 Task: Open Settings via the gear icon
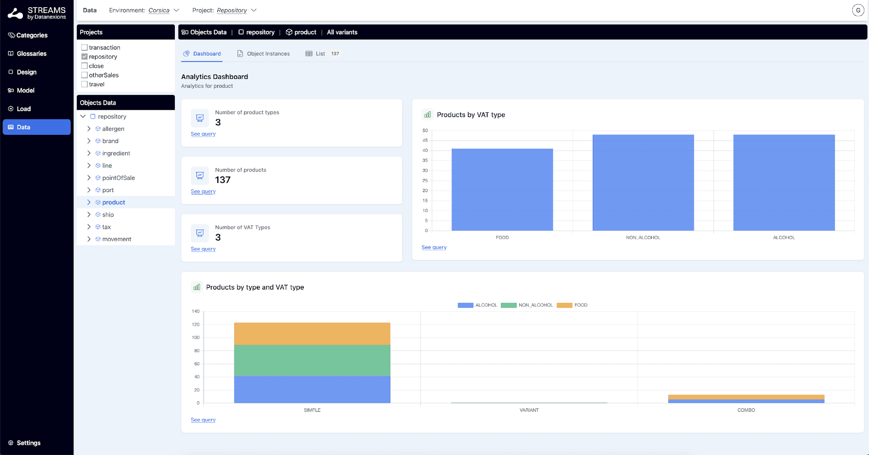[11, 443]
